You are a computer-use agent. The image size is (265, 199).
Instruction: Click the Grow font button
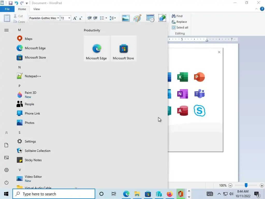click(75, 18)
